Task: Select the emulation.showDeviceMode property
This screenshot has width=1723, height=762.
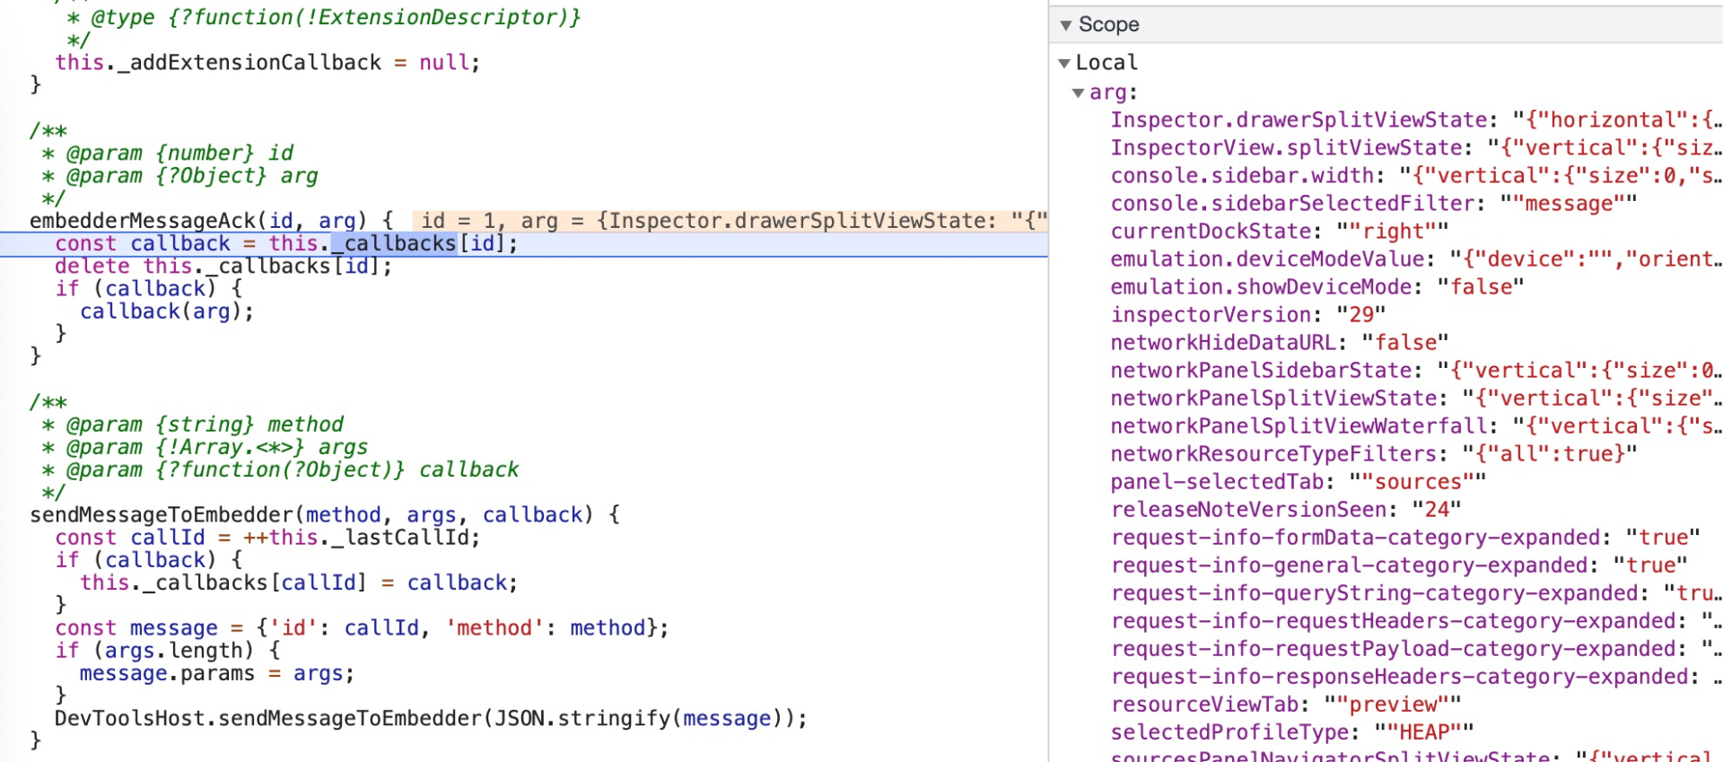Action: (1261, 287)
